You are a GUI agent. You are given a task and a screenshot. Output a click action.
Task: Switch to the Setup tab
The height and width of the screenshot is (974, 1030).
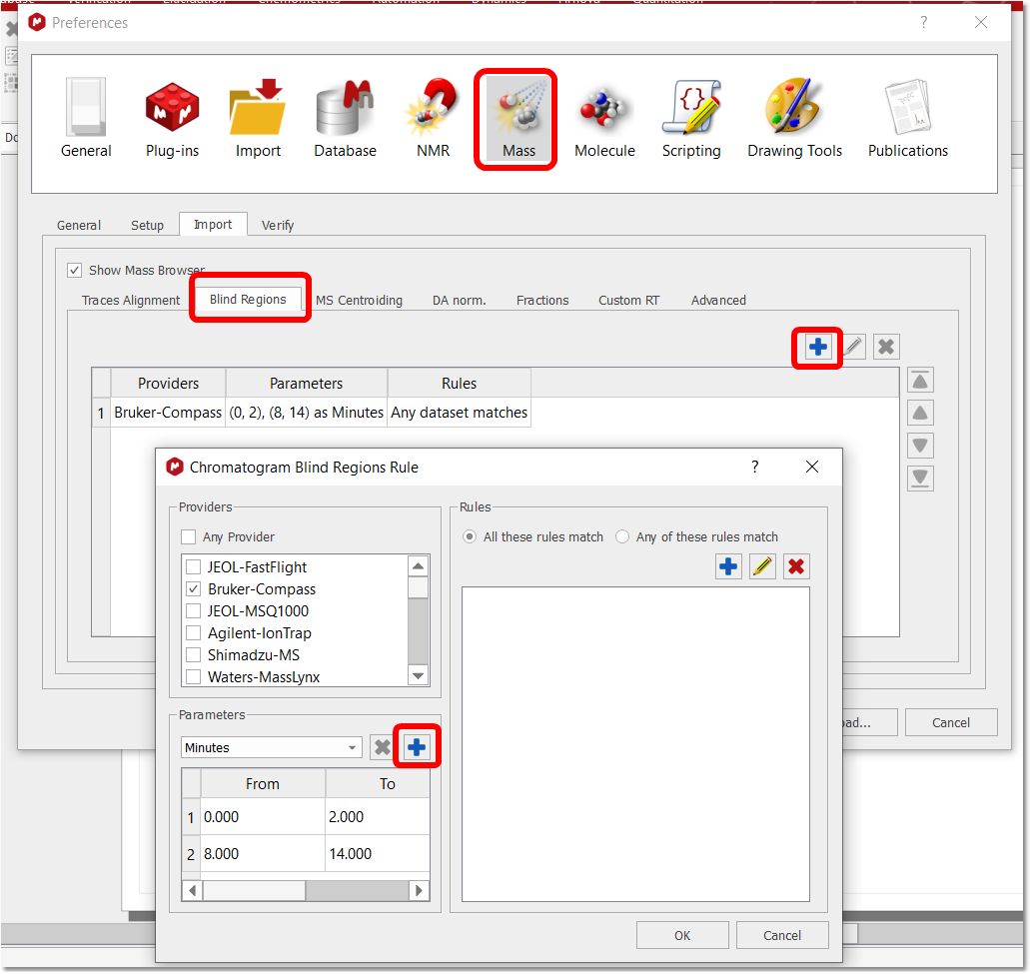click(147, 226)
